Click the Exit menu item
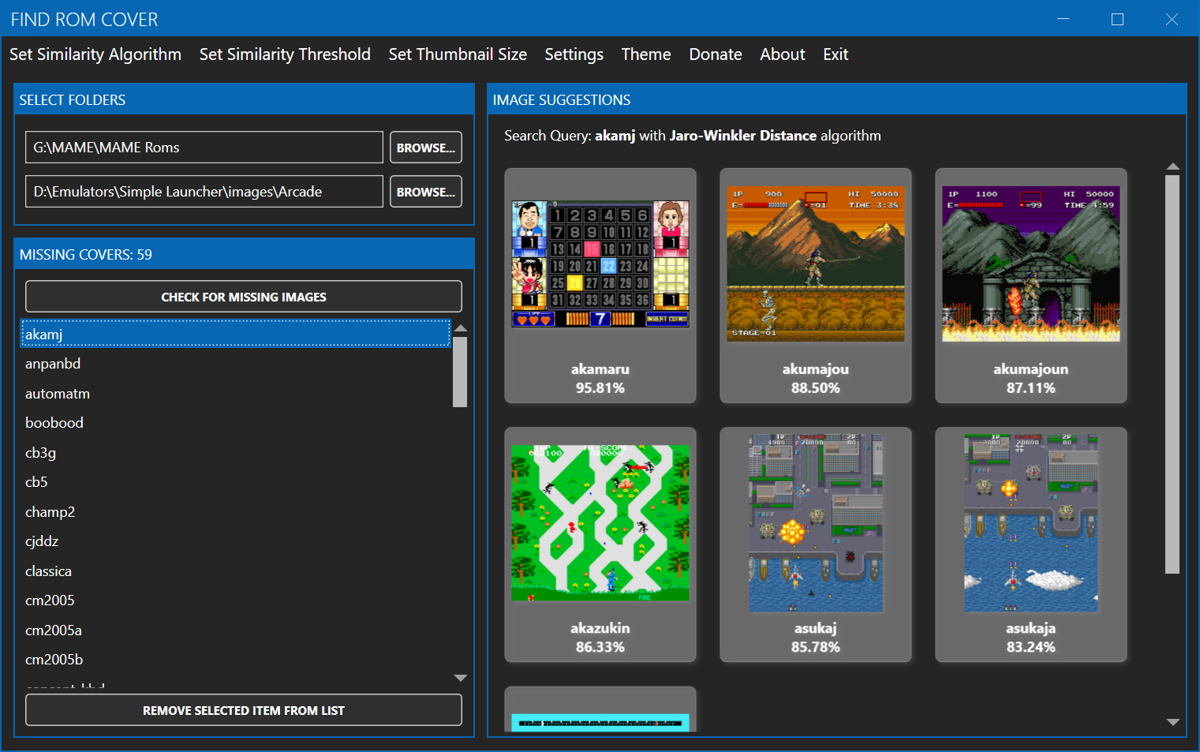 coord(836,54)
